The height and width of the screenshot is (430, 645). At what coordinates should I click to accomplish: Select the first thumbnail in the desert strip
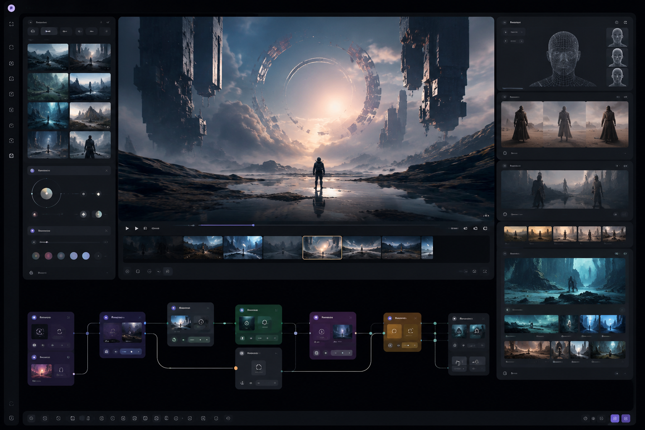(x=515, y=234)
